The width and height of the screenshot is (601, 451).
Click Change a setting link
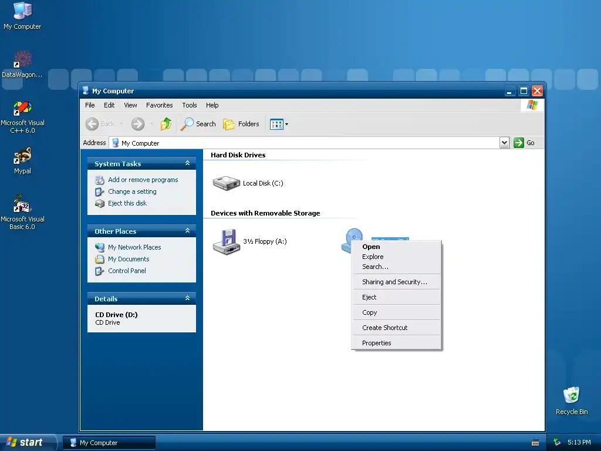132,191
